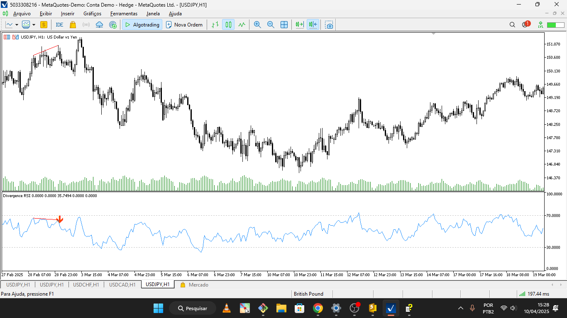The width and height of the screenshot is (567, 318).
Task: Open the Gráficos menu
Action: point(92,13)
